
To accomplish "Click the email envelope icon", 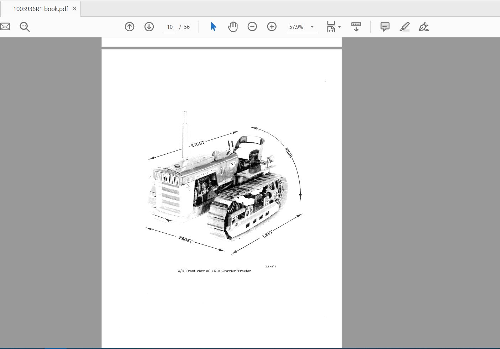I will [x=5, y=27].
